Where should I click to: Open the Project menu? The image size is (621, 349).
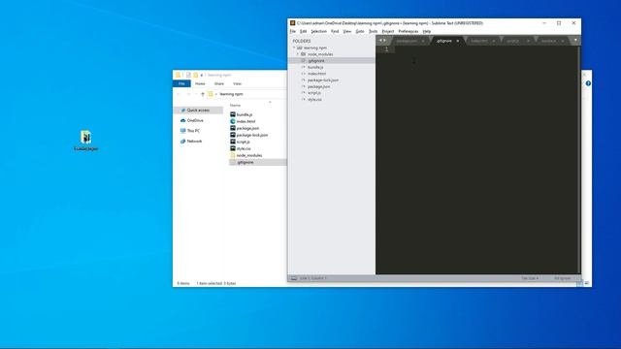pyautogui.click(x=388, y=31)
